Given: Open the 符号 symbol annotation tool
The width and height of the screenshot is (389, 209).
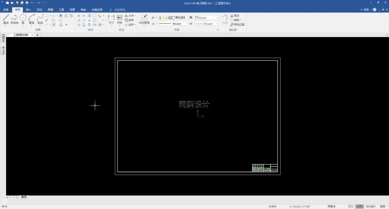Looking at the screenshot, I should [x=120, y=19].
